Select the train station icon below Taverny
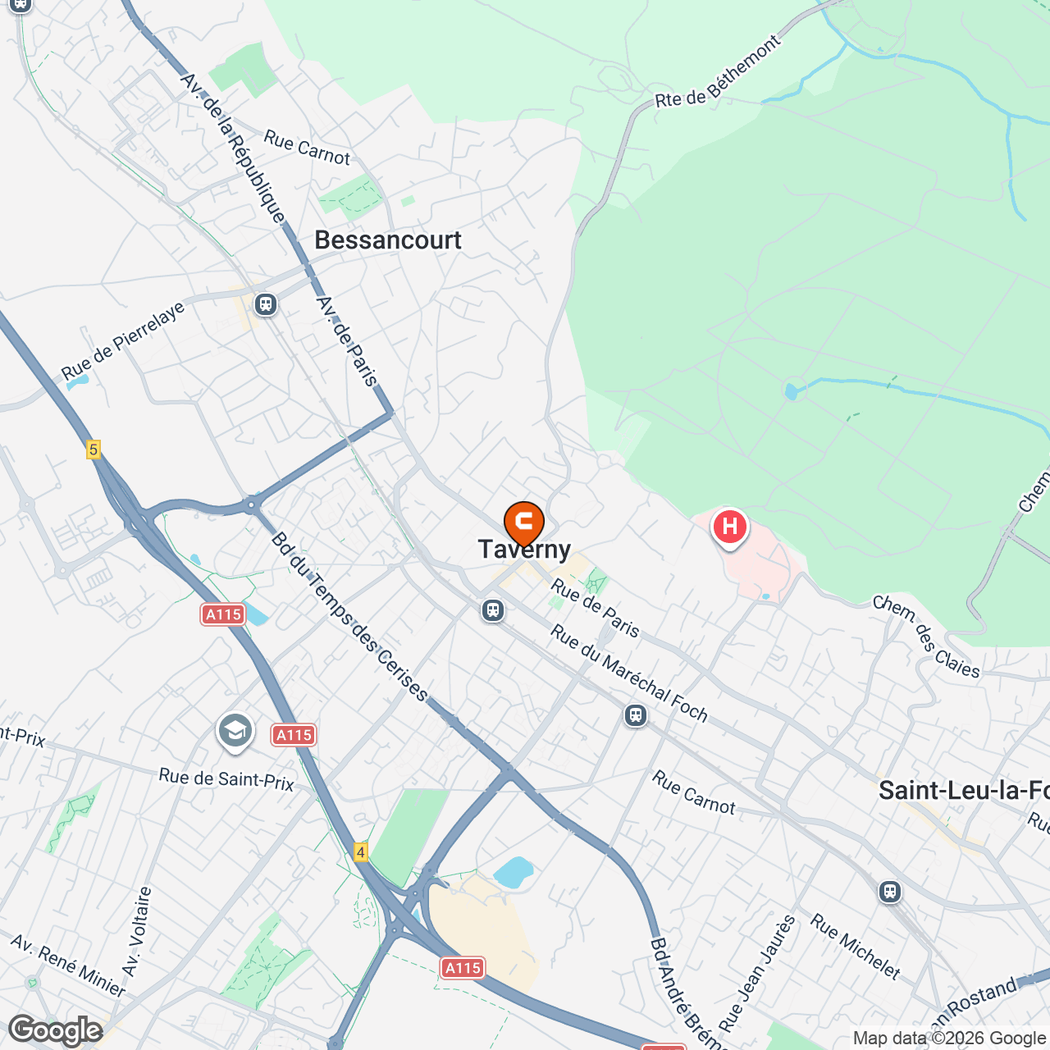The height and width of the screenshot is (1050, 1050). [492, 610]
